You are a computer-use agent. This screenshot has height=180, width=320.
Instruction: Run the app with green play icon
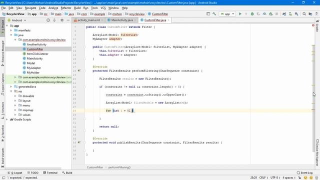(x=240, y=14)
